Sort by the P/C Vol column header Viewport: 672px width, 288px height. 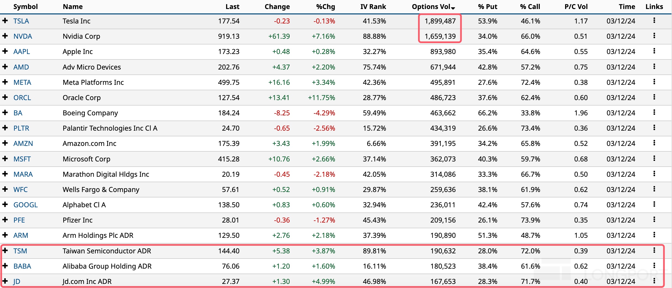pos(576,7)
